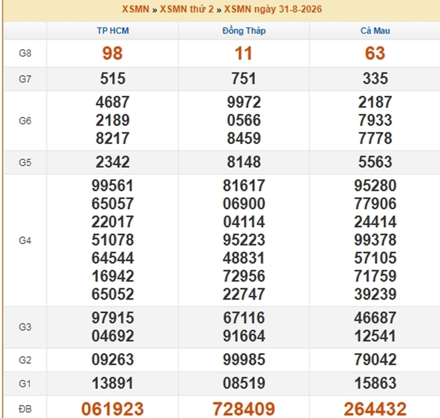This screenshot has height=418, width=440.
Task: Select G7 number 751
Action: (x=244, y=79)
